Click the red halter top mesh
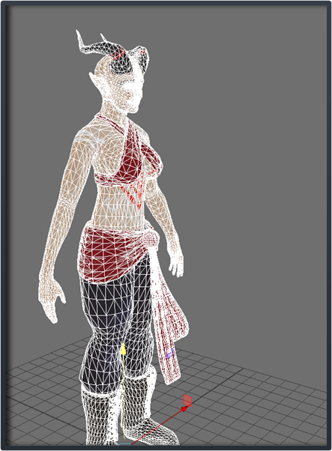Screen dimensions: 332x451 130,161
